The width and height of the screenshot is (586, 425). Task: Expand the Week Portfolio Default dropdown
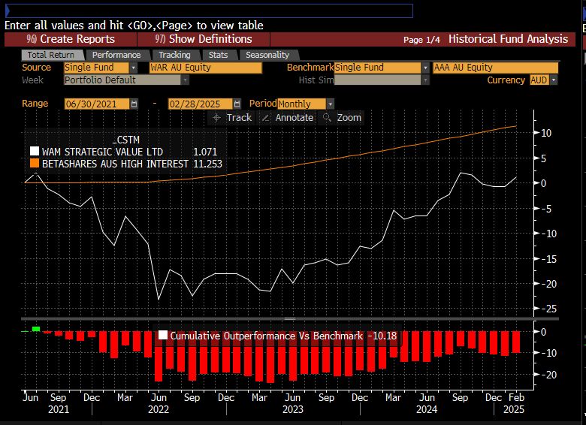click(x=185, y=80)
